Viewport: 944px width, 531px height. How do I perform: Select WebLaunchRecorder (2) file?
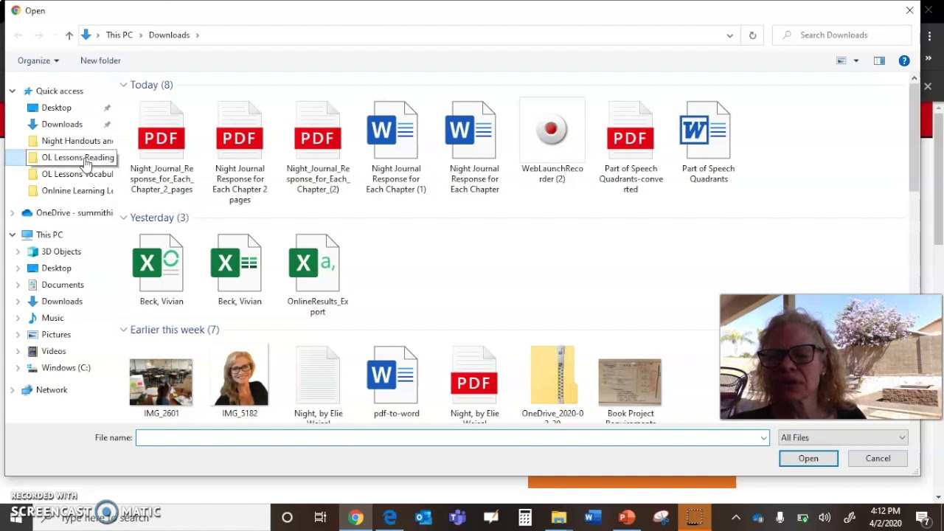click(x=552, y=142)
